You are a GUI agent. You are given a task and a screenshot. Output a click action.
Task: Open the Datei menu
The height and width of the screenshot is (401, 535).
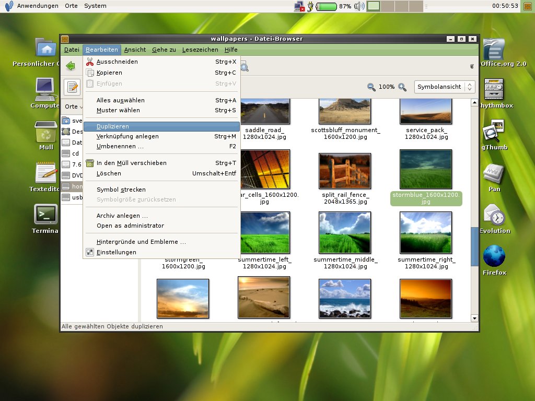click(72, 50)
